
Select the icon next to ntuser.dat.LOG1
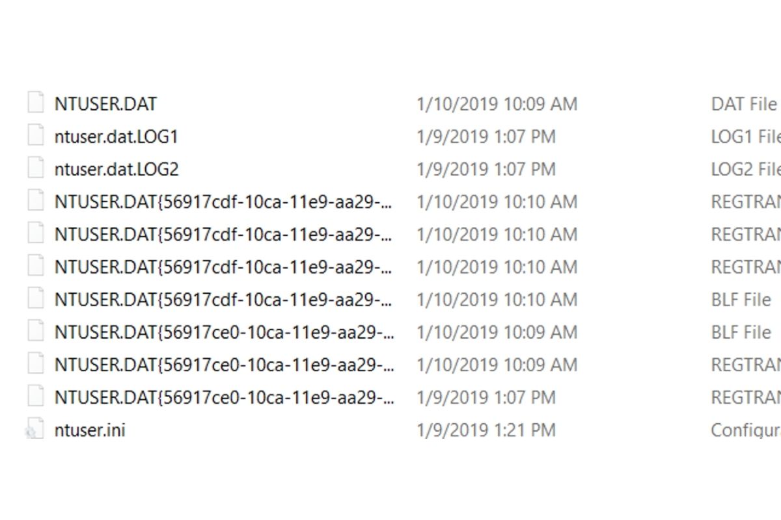click(35, 136)
